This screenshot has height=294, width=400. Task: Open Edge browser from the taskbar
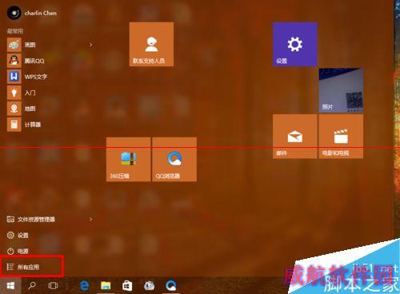(85, 286)
